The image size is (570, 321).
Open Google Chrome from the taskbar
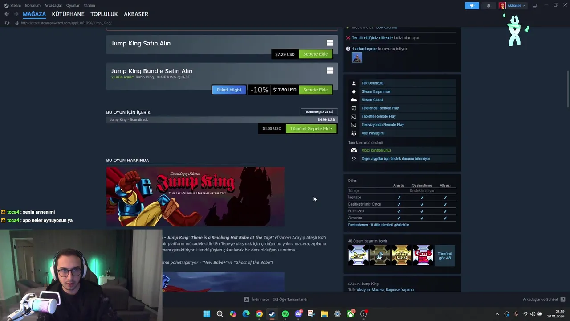point(259,314)
